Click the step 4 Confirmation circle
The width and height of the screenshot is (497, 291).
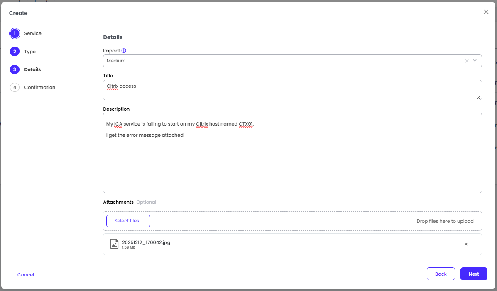15,87
